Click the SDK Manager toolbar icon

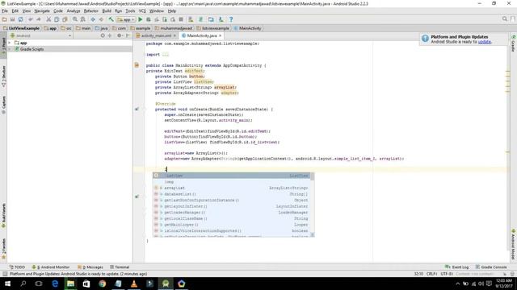(221, 19)
